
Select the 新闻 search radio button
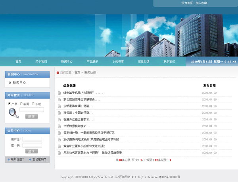tap(21, 104)
